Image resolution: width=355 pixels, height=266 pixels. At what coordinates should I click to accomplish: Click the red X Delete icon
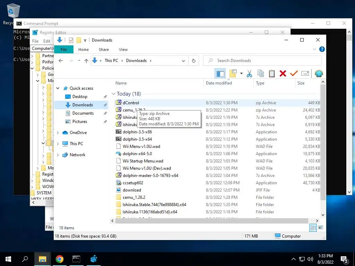283,73
